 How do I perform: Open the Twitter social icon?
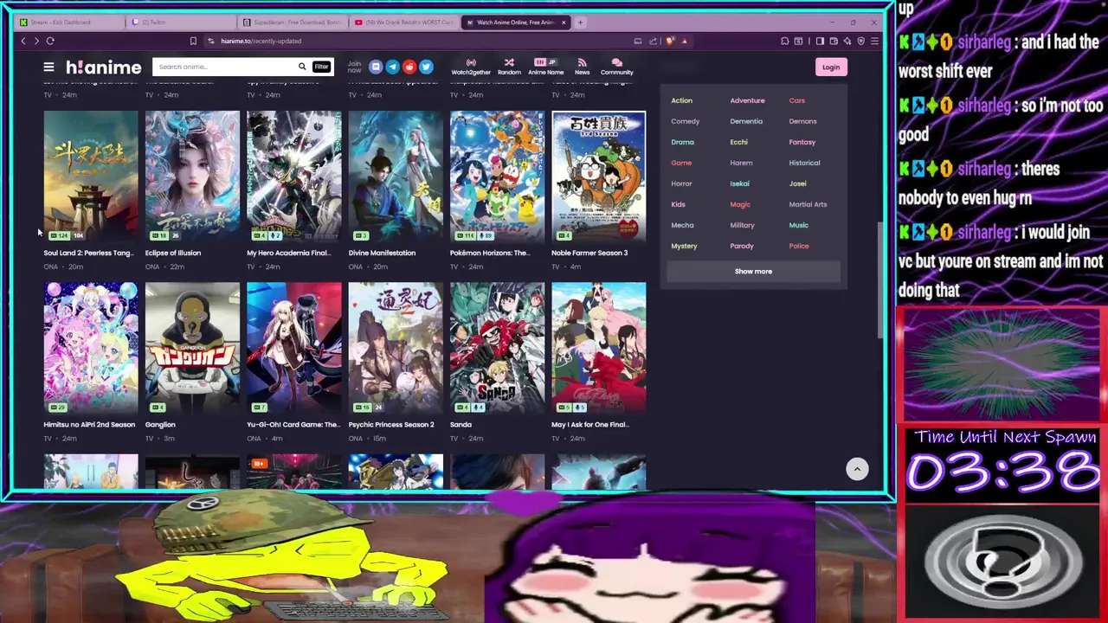pos(426,67)
